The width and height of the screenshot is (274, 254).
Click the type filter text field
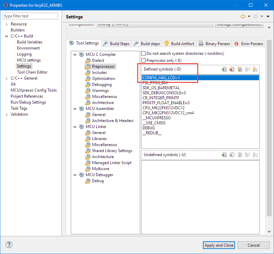(x=30, y=16)
